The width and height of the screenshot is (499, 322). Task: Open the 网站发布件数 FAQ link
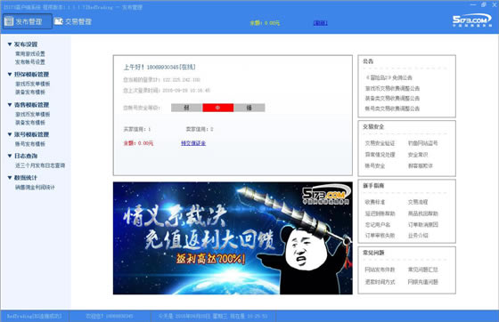(x=380, y=270)
